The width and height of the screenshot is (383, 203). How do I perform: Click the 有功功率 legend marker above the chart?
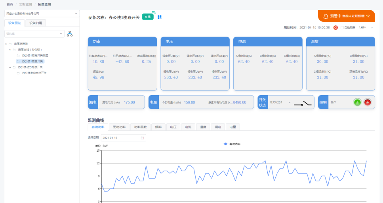point(225,144)
